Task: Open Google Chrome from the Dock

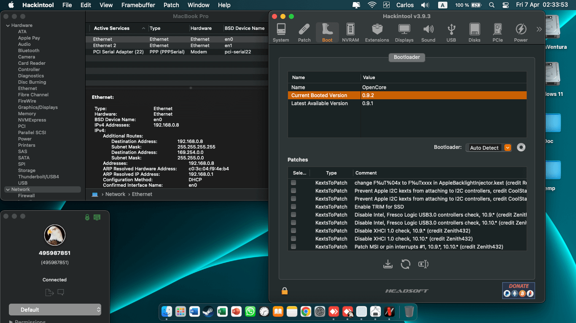Action: coord(306,312)
